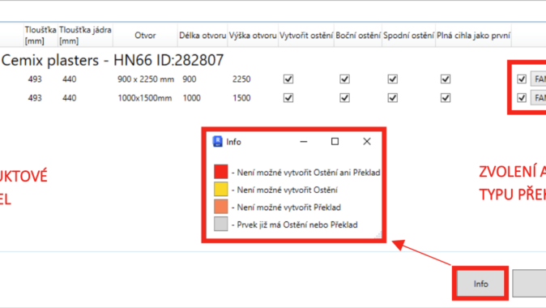Select the yellow Není možné vytvořit Ostění swatch
The image size is (546, 308).
coord(221,189)
